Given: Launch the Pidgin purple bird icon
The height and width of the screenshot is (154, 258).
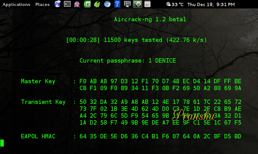Looking at the screenshot, I should click(77, 4).
